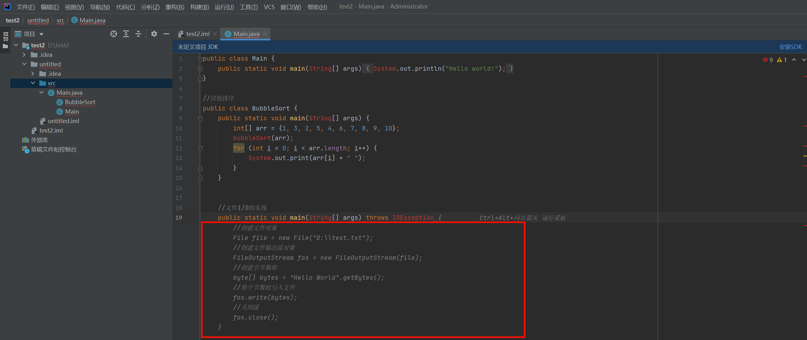The height and width of the screenshot is (340, 807).
Task: Expand the top-level .idea folder
Action: [x=24, y=55]
